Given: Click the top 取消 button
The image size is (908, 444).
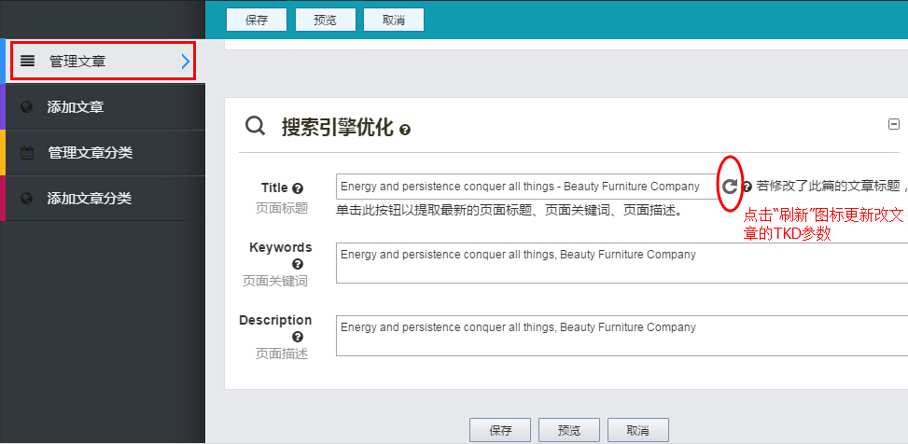Looking at the screenshot, I should [394, 20].
